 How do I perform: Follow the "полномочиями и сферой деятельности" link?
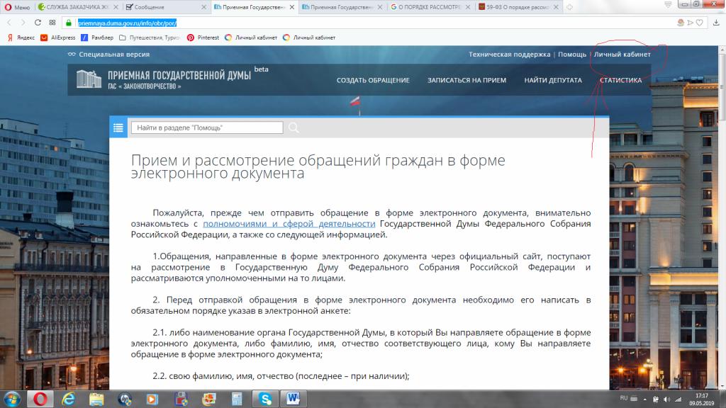[x=289, y=224]
